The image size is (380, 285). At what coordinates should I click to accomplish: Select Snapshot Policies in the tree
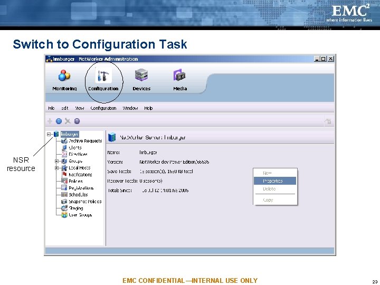tap(85, 202)
